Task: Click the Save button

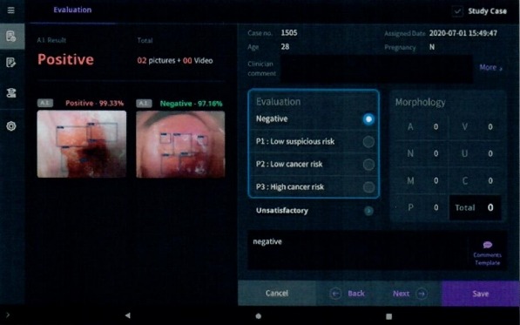Action: [481, 294]
